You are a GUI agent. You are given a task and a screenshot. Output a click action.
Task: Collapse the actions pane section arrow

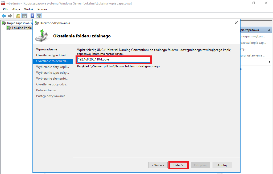click(x=269, y=30)
